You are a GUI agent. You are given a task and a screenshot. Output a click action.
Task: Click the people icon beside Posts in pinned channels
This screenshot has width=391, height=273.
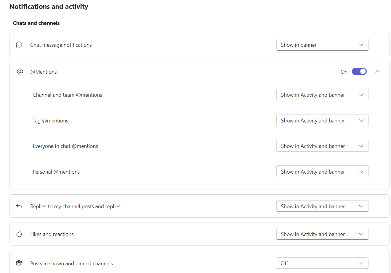click(19, 263)
